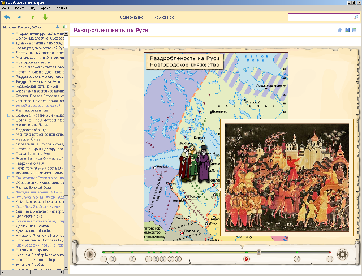Image resolution: width=362 pixels, height=276 pixels.
Task: Click the search magnifier icon
Action: [x=356, y=17]
